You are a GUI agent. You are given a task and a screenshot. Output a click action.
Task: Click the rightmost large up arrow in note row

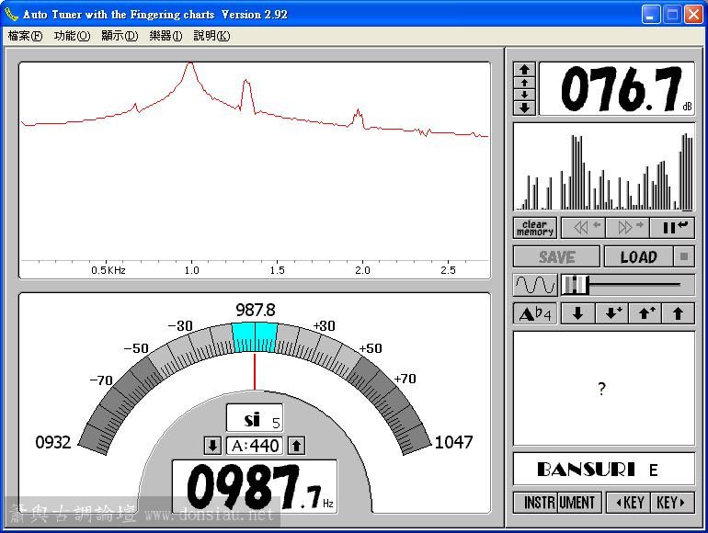click(x=678, y=313)
